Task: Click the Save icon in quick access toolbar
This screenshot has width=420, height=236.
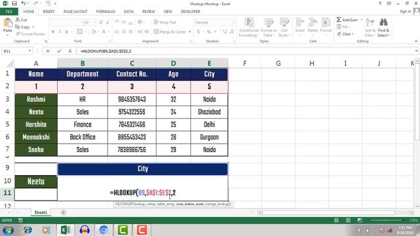Action: 14,3
